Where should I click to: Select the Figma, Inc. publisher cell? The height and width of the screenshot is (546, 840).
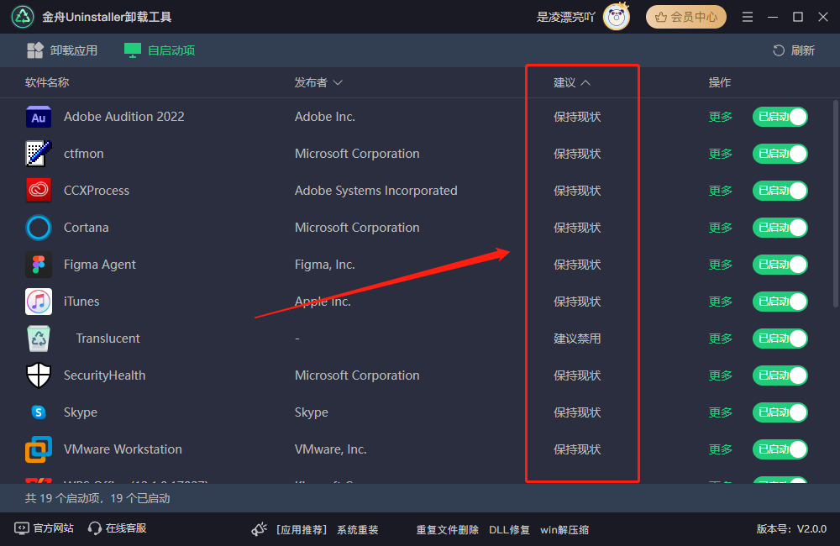point(324,265)
